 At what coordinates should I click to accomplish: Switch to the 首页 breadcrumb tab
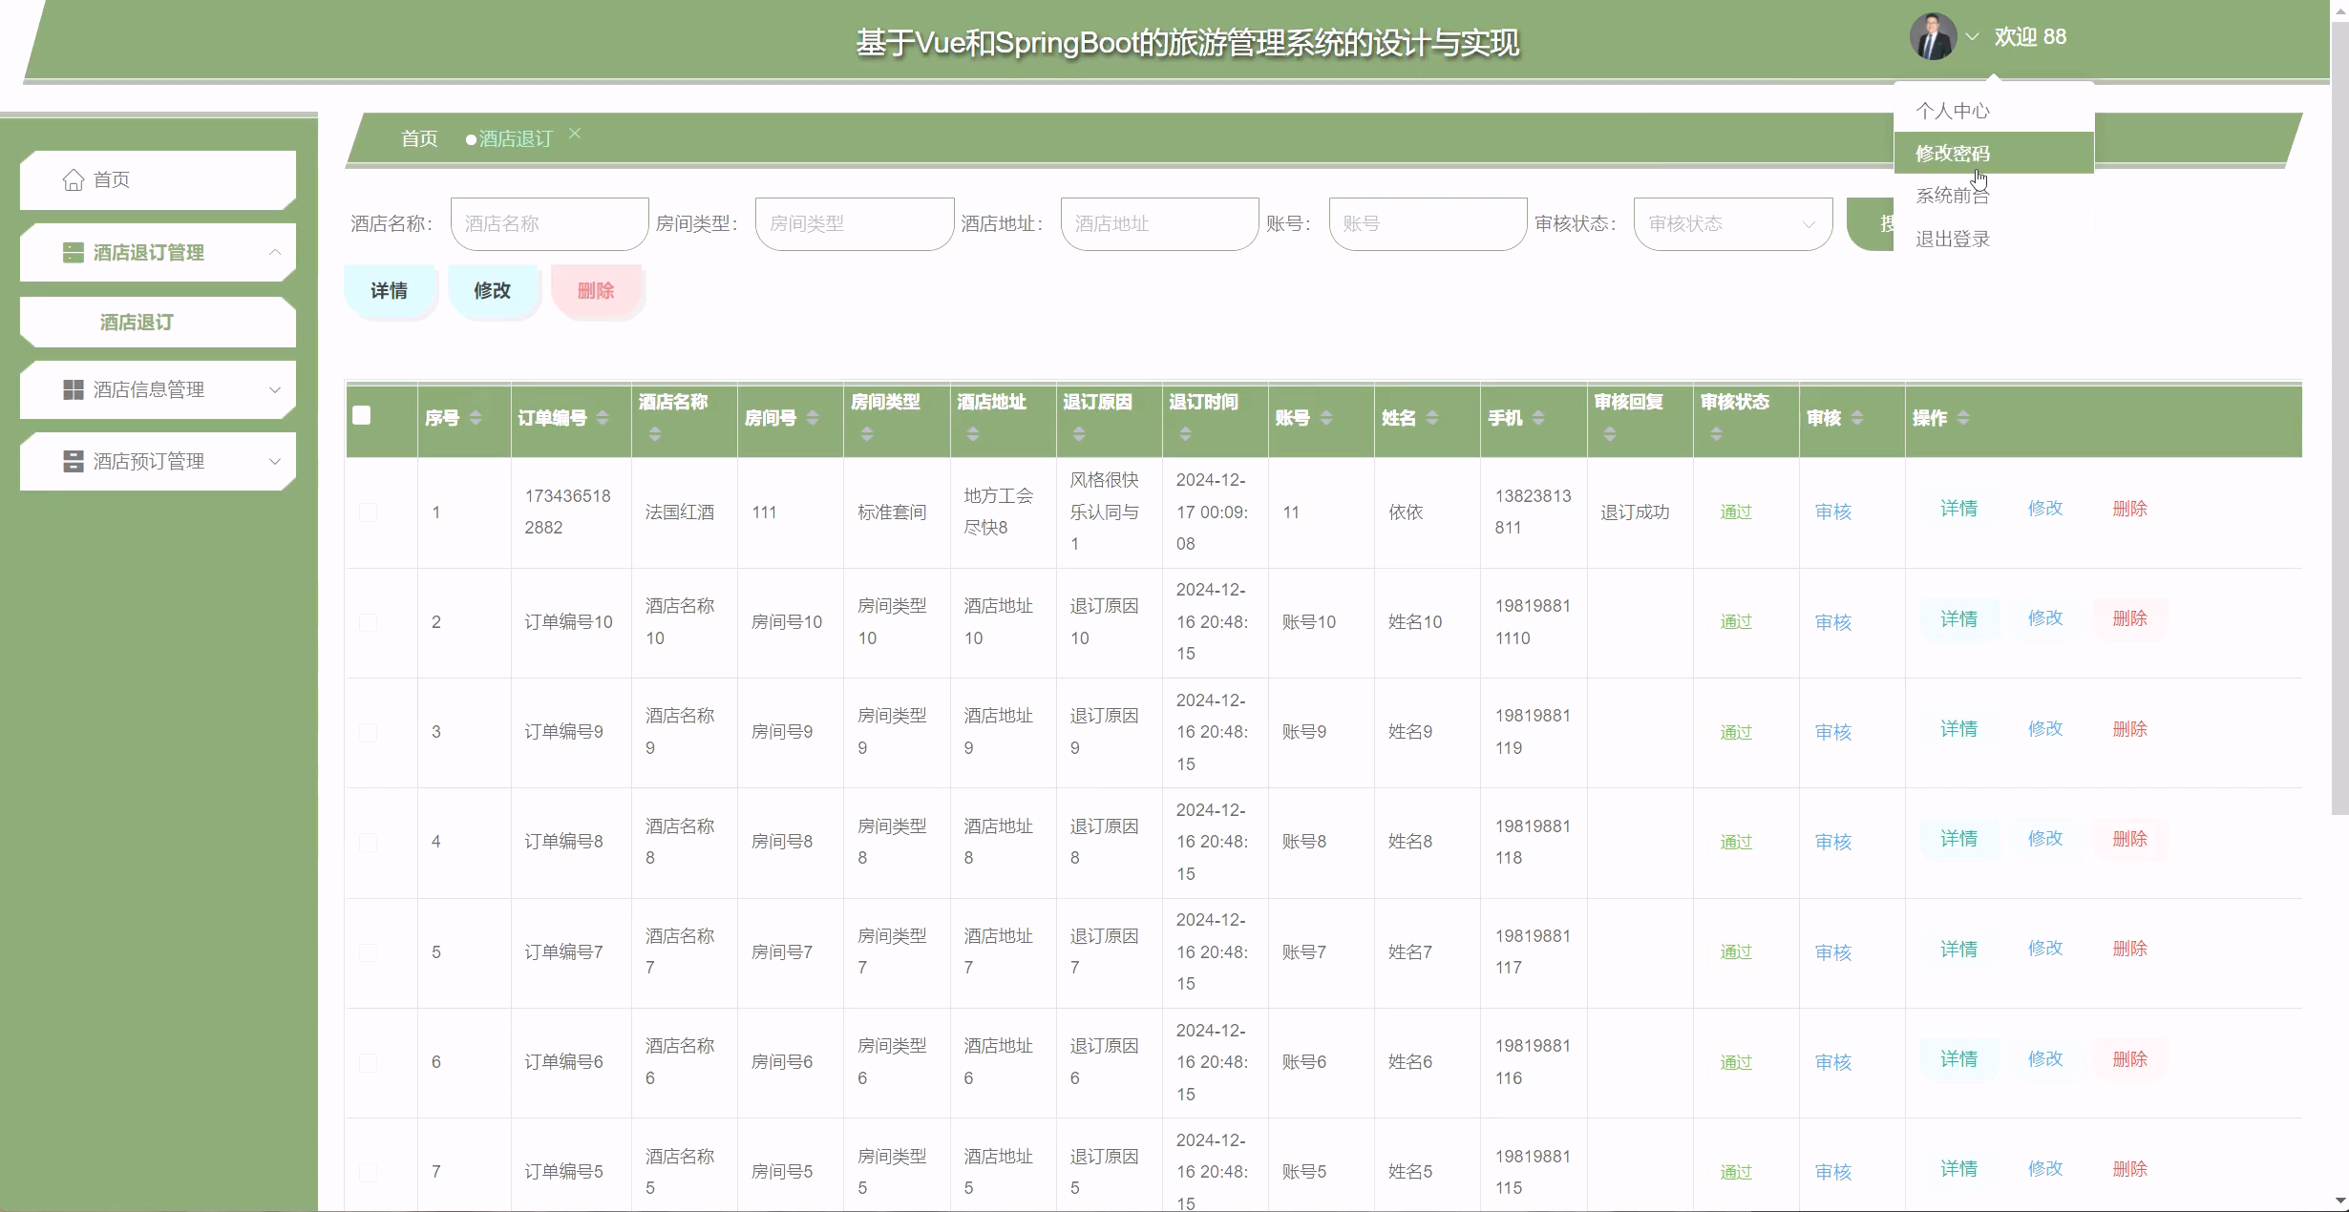tap(419, 139)
